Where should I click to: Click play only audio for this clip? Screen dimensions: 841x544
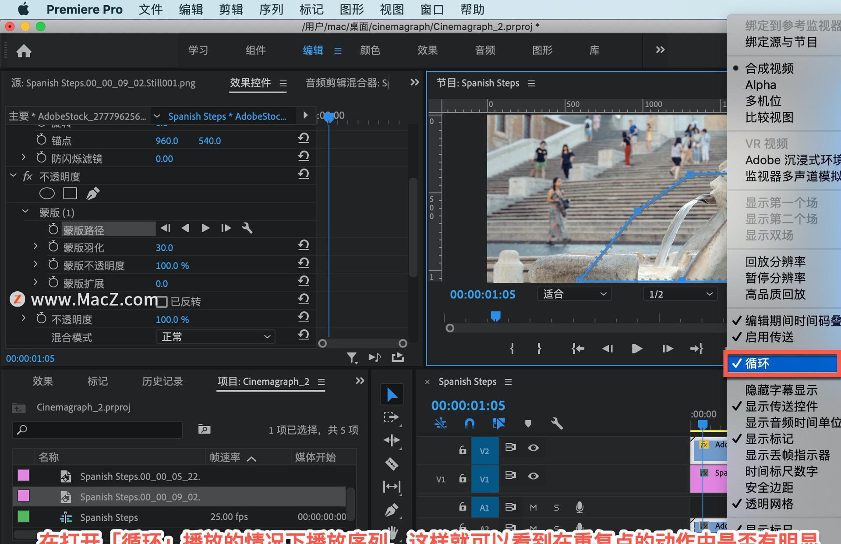(x=375, y=357)
